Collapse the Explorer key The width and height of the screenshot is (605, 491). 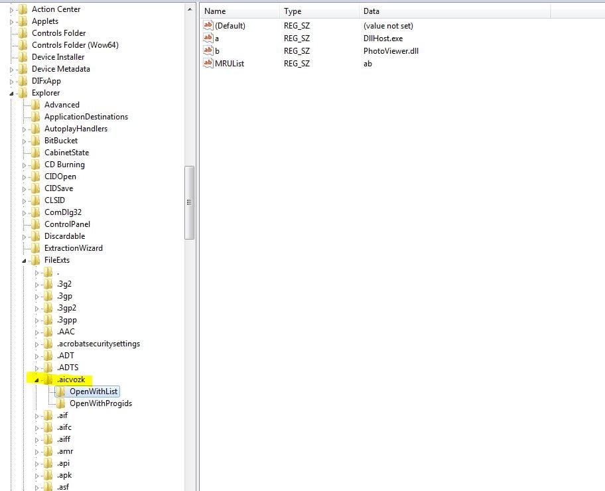(11, 94)
